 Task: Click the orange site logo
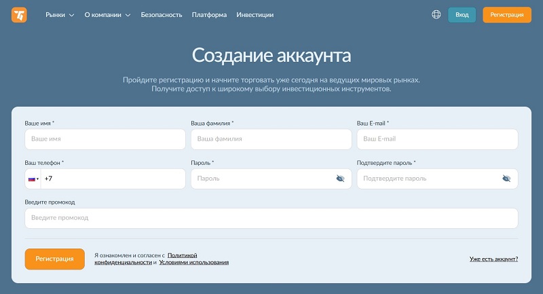tap(19, 14)
